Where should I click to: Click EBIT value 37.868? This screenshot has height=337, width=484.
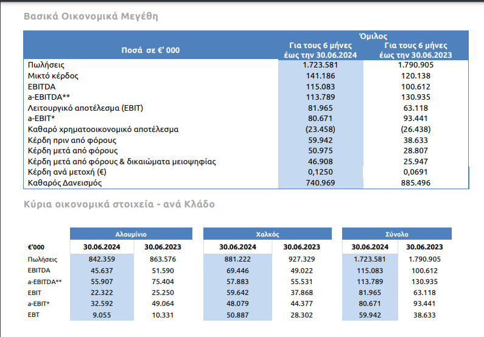point(301,293)
